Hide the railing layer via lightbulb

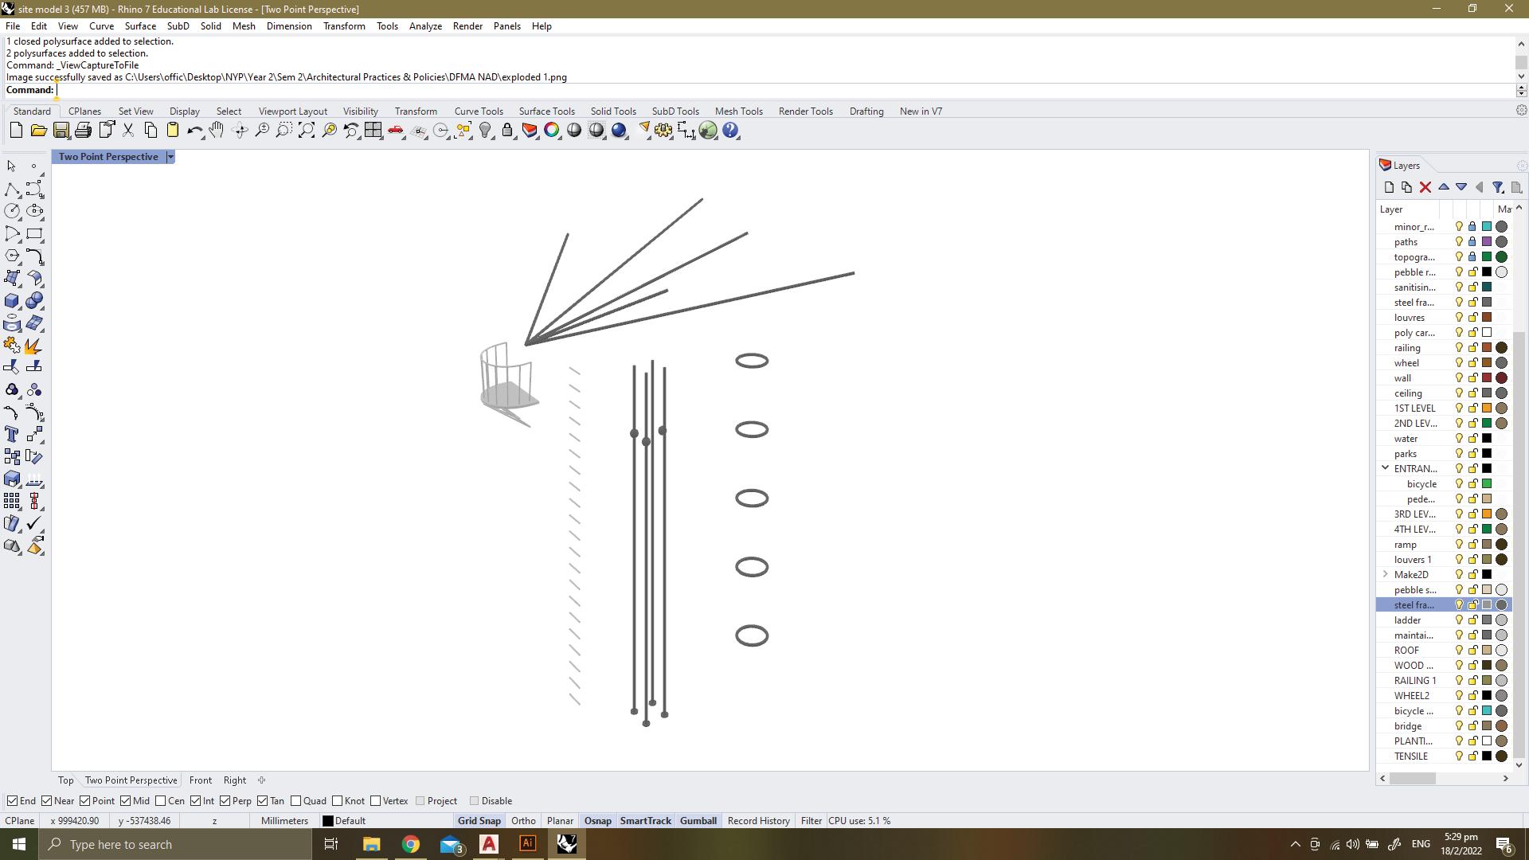point(1459,348)
